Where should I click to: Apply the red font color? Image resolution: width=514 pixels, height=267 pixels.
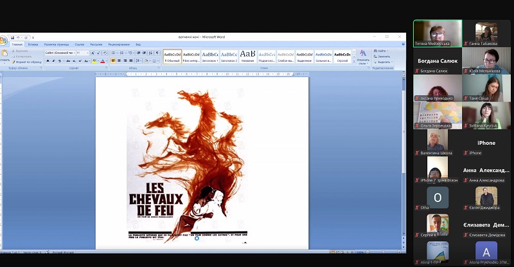102,61
